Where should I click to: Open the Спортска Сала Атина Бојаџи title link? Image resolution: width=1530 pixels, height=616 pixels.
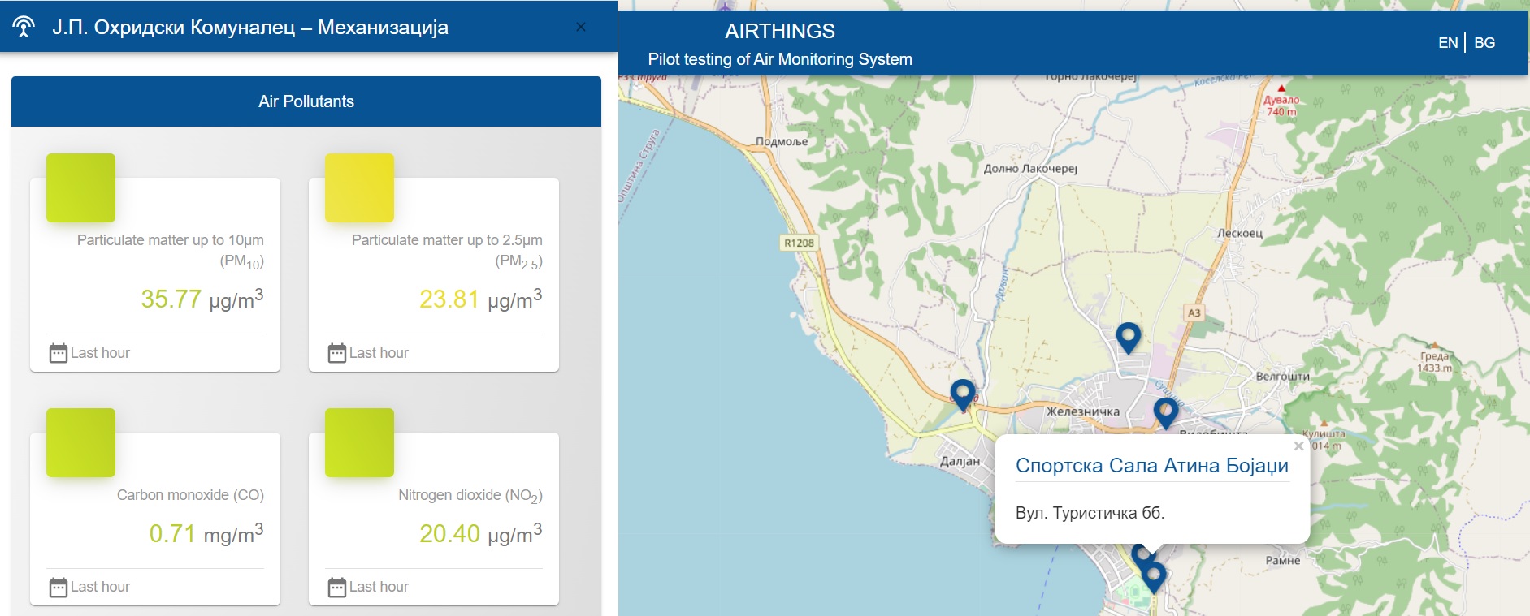(1151, 466)
